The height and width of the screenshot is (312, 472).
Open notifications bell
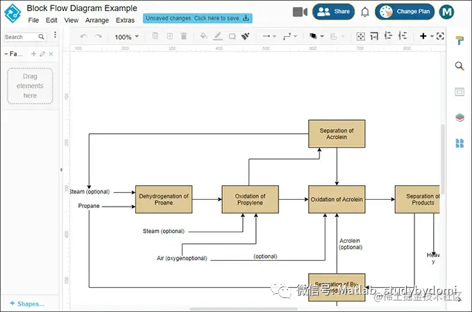click(x=365, y=12)
